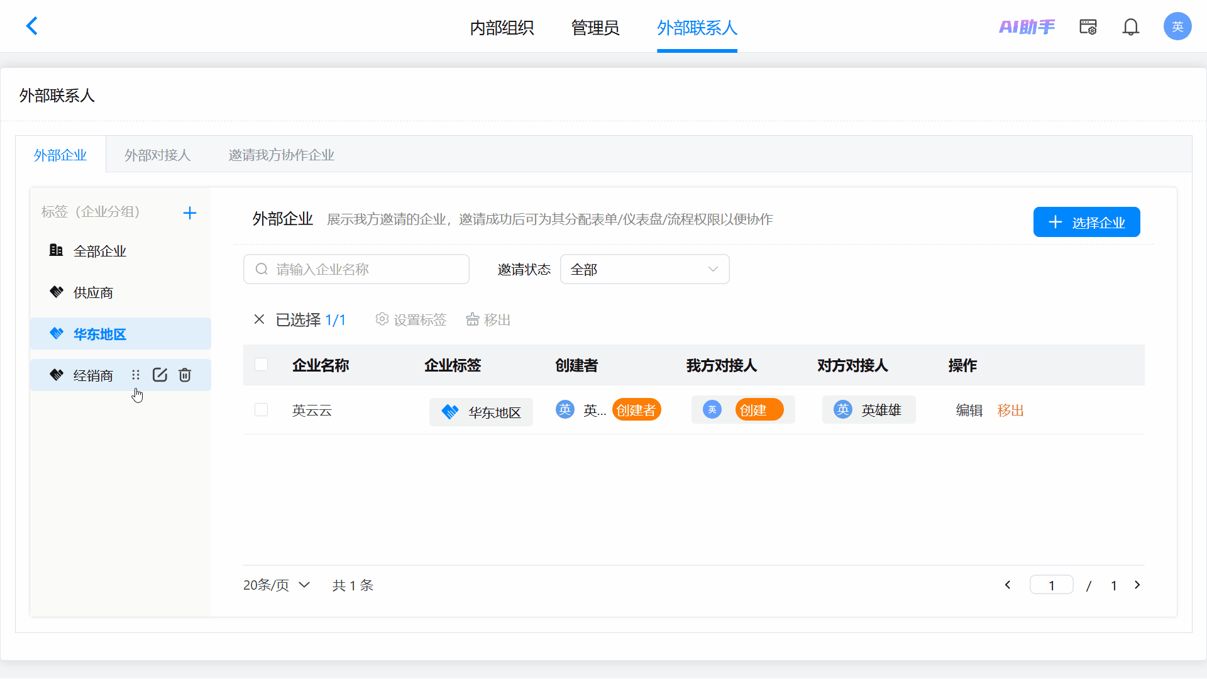Select the 供应商 tag
1207x679 pixels.
click(x=121, y=292)
